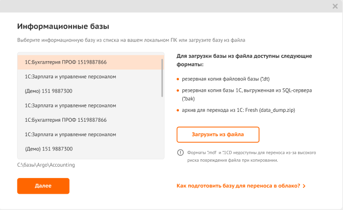Choose the last (Демо) 151 9887300 base
Viewport: 343px width, 210px height.
coord(90,149)
